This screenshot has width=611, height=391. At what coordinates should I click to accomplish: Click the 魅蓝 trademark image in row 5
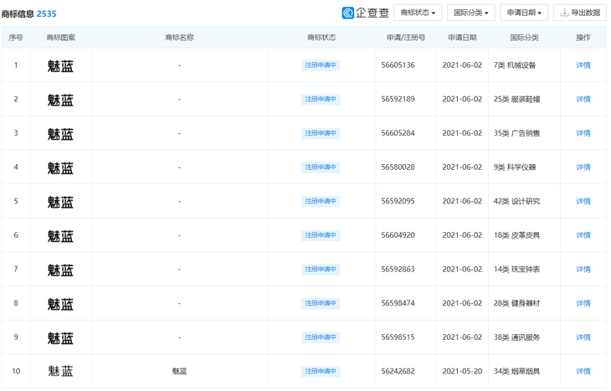click(60, 202)
